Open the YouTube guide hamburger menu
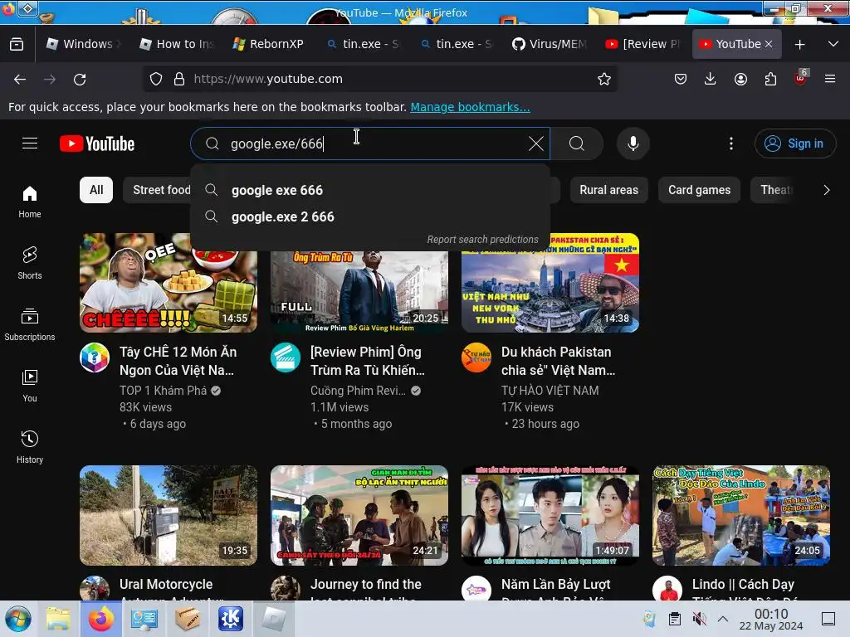The image size is (850, 637). 30,143
